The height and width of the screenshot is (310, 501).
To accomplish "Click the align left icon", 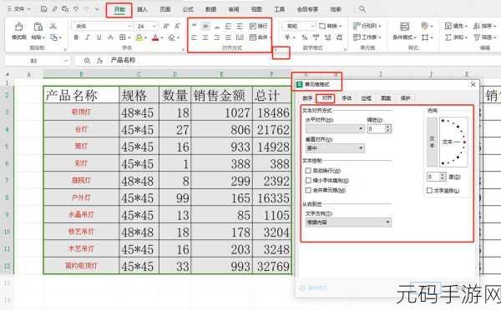I will point(194,37).
